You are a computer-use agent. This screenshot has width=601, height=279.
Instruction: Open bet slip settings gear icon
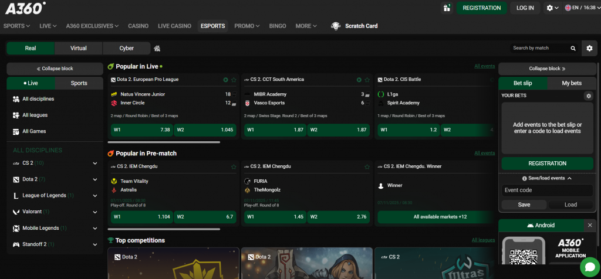[588, 96]
